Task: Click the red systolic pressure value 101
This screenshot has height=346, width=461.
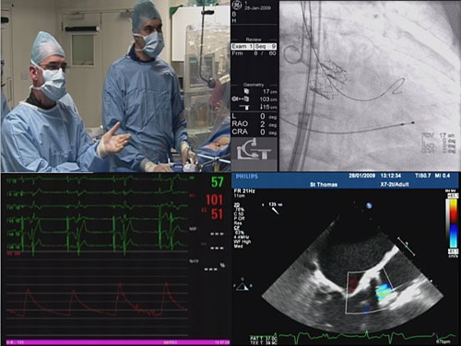Action: point(214,200)
